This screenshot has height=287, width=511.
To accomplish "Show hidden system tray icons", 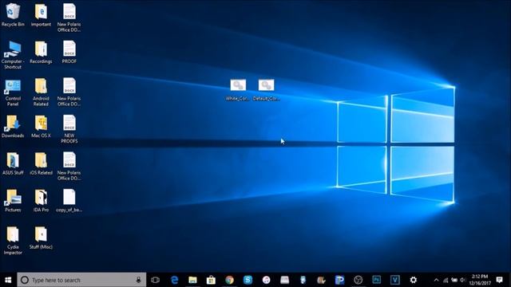I will tap(437, 280).
